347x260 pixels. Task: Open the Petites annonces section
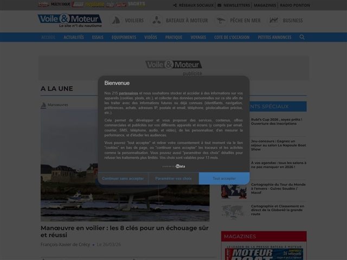point(274,37)
